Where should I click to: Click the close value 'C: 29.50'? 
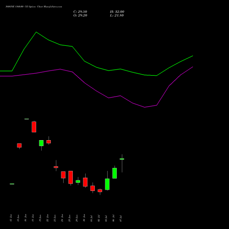(80, 12)
